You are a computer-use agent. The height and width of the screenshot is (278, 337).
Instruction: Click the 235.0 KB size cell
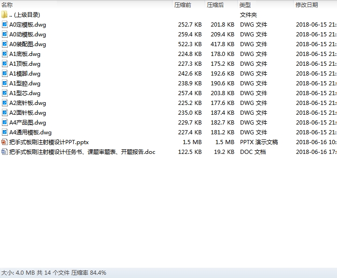[x=190, y=113]
